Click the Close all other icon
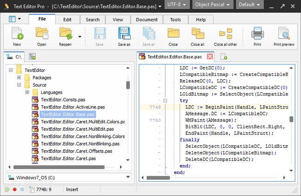 tap(225, 34)
